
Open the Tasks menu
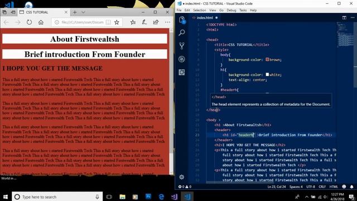243,10
